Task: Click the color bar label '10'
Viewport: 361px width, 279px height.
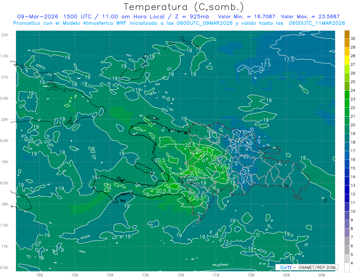Action: click(353, 212)
